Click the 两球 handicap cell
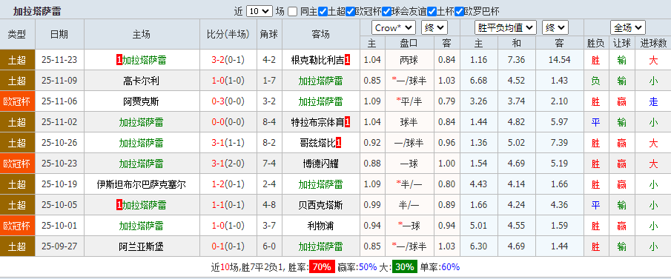Image resolution: width=671 pixels, height=279 pixels. point(409,60)
